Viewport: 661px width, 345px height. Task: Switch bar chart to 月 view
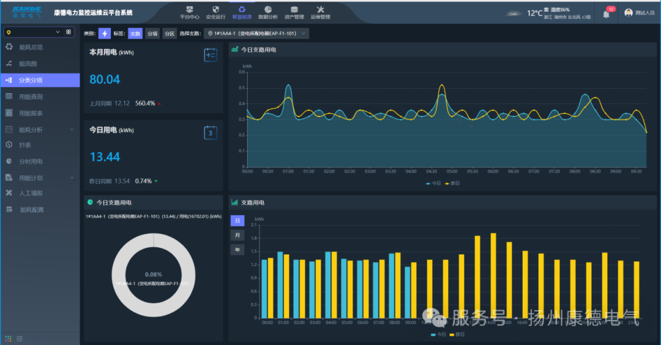237,235
